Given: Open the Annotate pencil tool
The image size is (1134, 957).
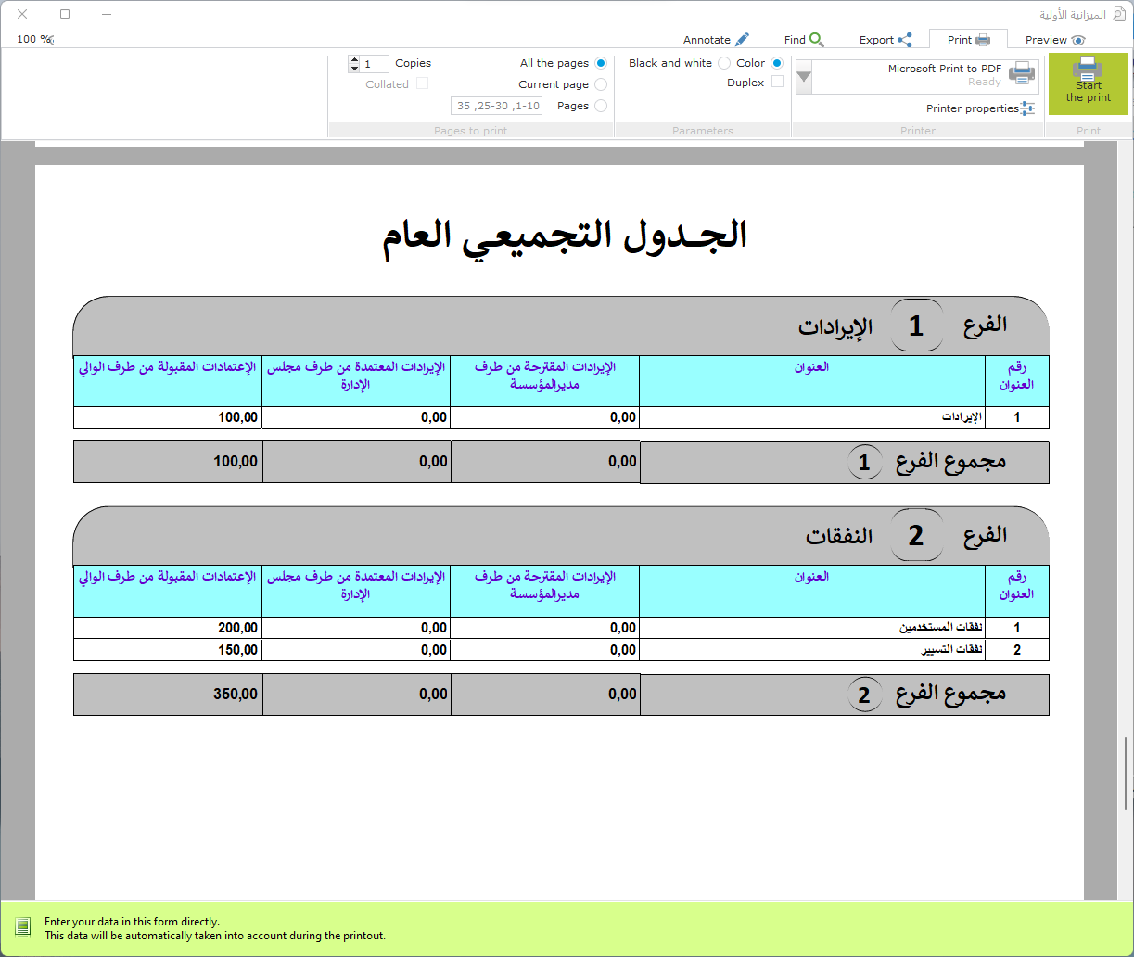Looking at the screenshot, I should point(715,40).
